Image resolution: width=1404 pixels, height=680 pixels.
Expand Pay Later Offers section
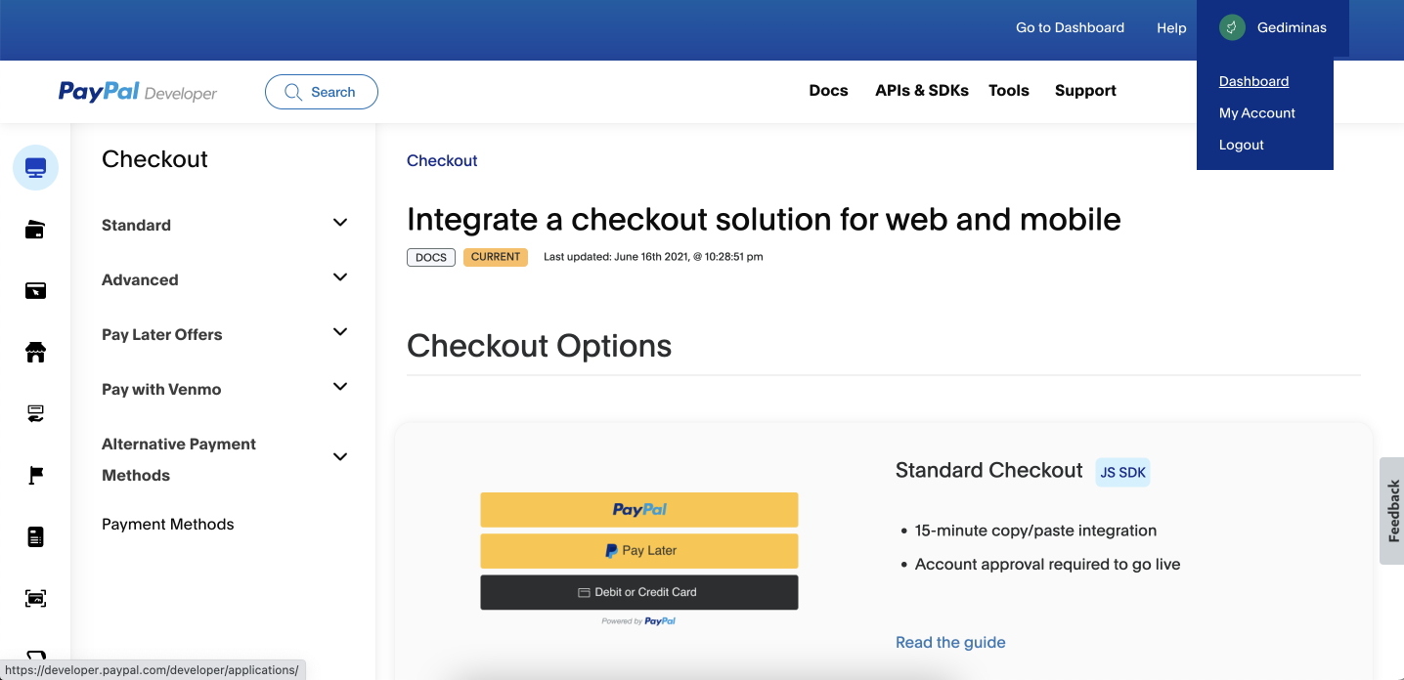point(340,332)
